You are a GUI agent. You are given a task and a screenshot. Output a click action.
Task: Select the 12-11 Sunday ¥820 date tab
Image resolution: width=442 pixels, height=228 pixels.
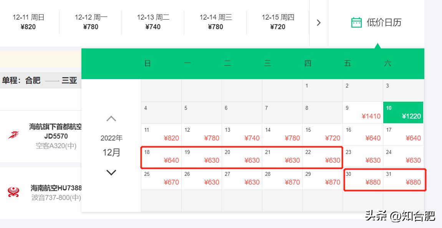point(29,22)
